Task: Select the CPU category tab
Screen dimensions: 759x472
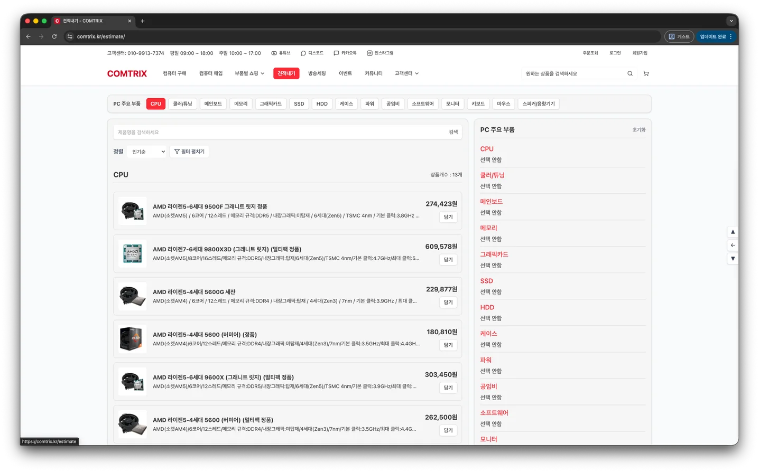Action: click(156, 104)
